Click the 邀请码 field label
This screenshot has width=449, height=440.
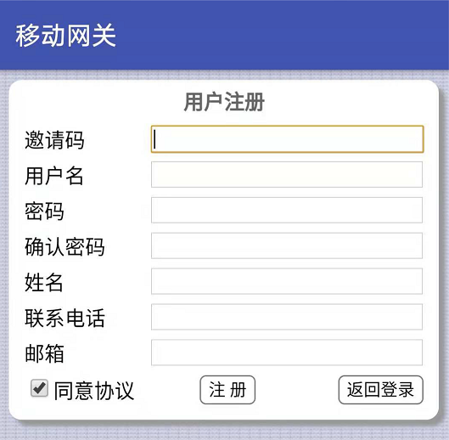click(54, 140)
